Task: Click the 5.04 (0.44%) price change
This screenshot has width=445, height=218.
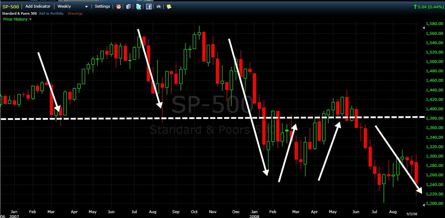Action: coord(429,6)
